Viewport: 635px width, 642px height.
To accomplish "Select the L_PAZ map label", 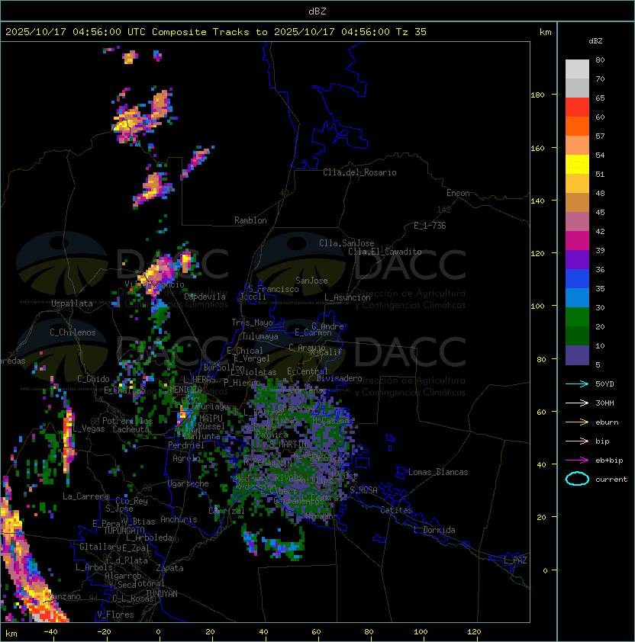I will 515,560.
